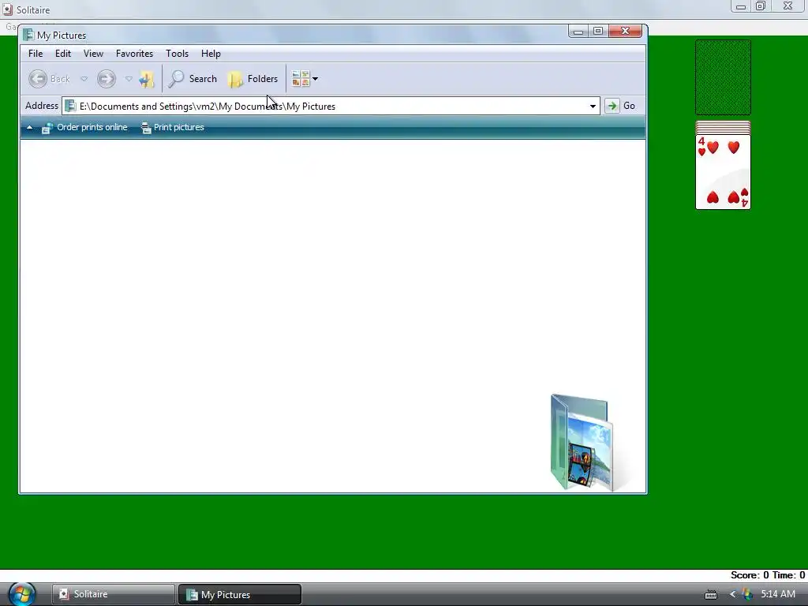Click the Back navigation button

point(49,79)
